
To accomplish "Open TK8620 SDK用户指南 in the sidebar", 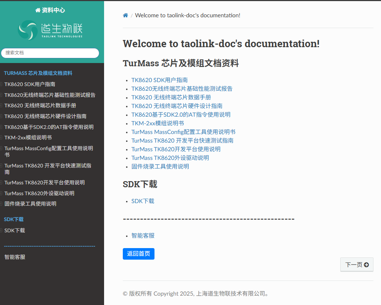I will coord(30,84).
